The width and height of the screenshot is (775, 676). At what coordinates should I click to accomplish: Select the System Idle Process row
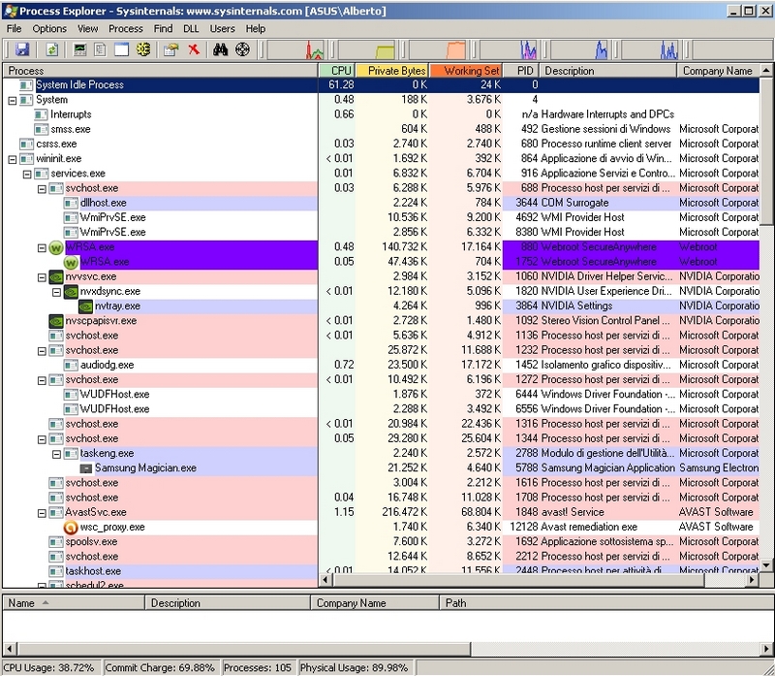(381, 85)
